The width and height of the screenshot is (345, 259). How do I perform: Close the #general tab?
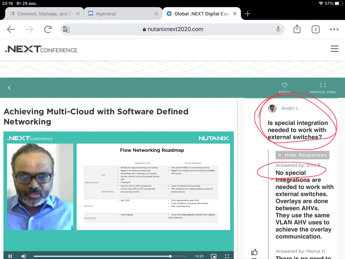click(156, 13)
